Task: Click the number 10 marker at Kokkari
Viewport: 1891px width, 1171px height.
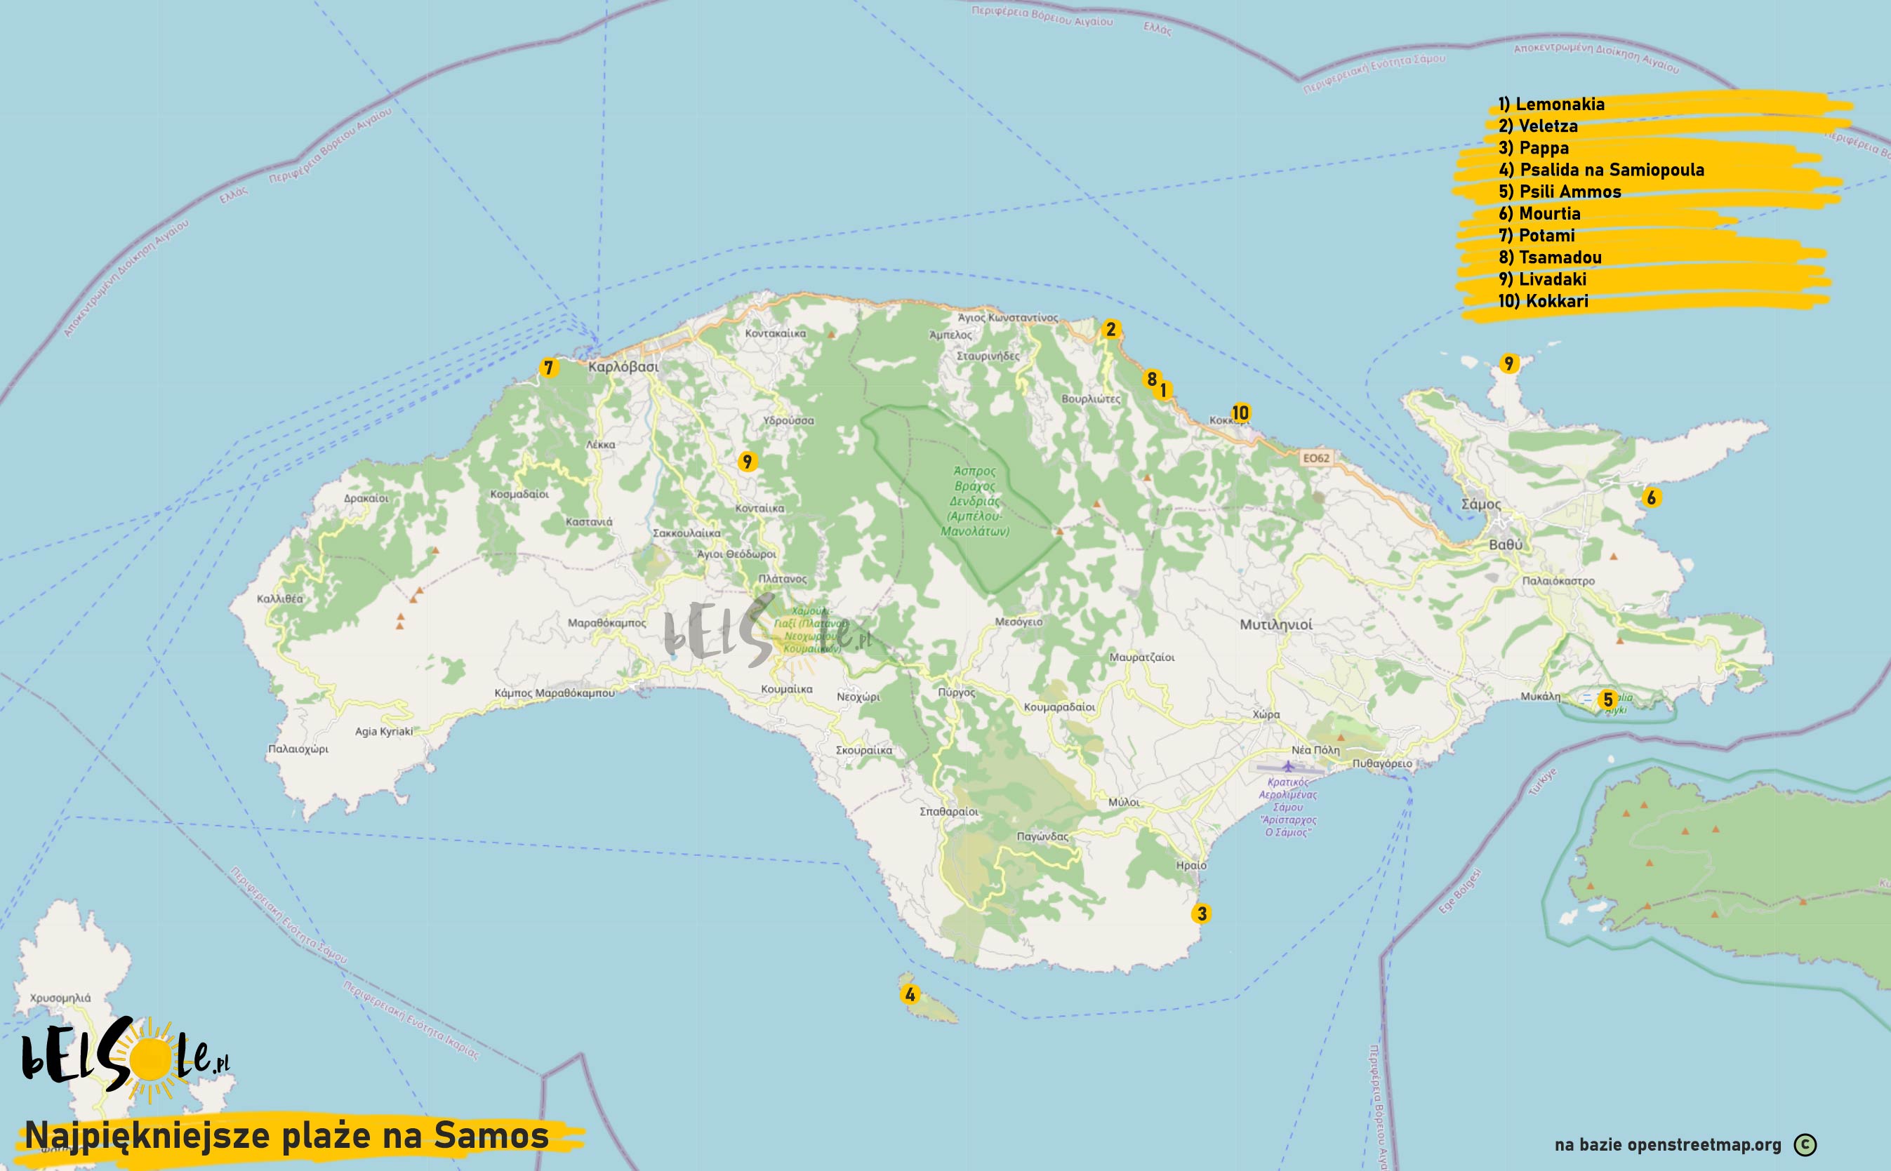Action: [x=1240, y=413]
